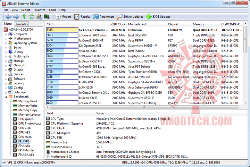Expand the Computer tree node arrow
Image resolution: width=250 pixels, height=167 pixels.
click(6, 34)
